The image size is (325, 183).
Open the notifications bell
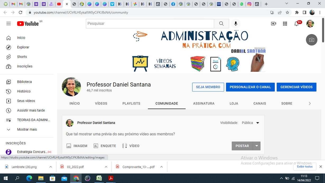296,24
